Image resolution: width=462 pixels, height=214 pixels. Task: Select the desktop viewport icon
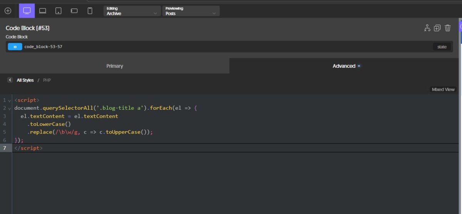tap(27, 11)
